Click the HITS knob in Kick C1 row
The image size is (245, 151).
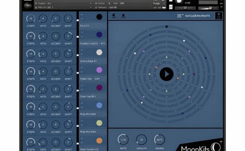click(x=43, y=18)
